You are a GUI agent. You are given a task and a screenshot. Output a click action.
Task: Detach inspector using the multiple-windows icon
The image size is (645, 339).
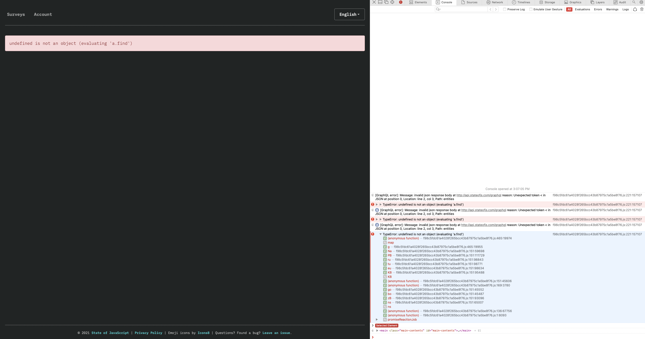386,2
